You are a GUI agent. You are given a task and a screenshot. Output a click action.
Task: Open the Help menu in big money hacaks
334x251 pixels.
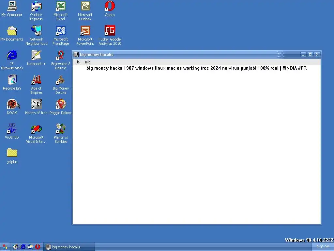pyautogui.click(x=87, y=62)
